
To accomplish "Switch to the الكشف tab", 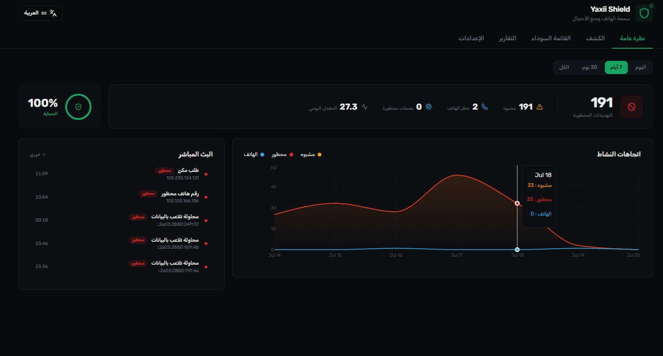I will tap(595, 38).
